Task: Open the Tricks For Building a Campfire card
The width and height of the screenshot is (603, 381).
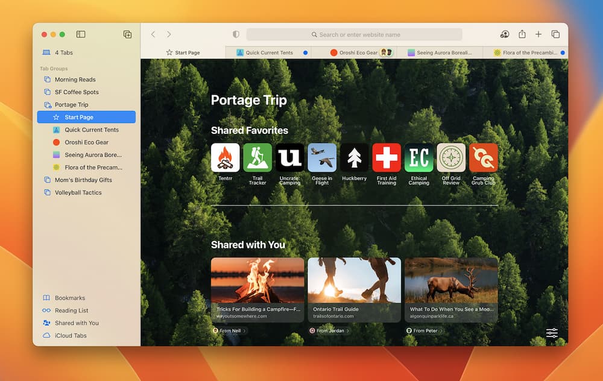Action: point(257,290)
